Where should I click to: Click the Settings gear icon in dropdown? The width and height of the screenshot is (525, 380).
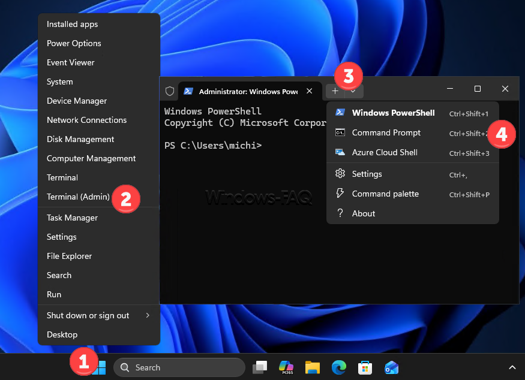(340, 173)
